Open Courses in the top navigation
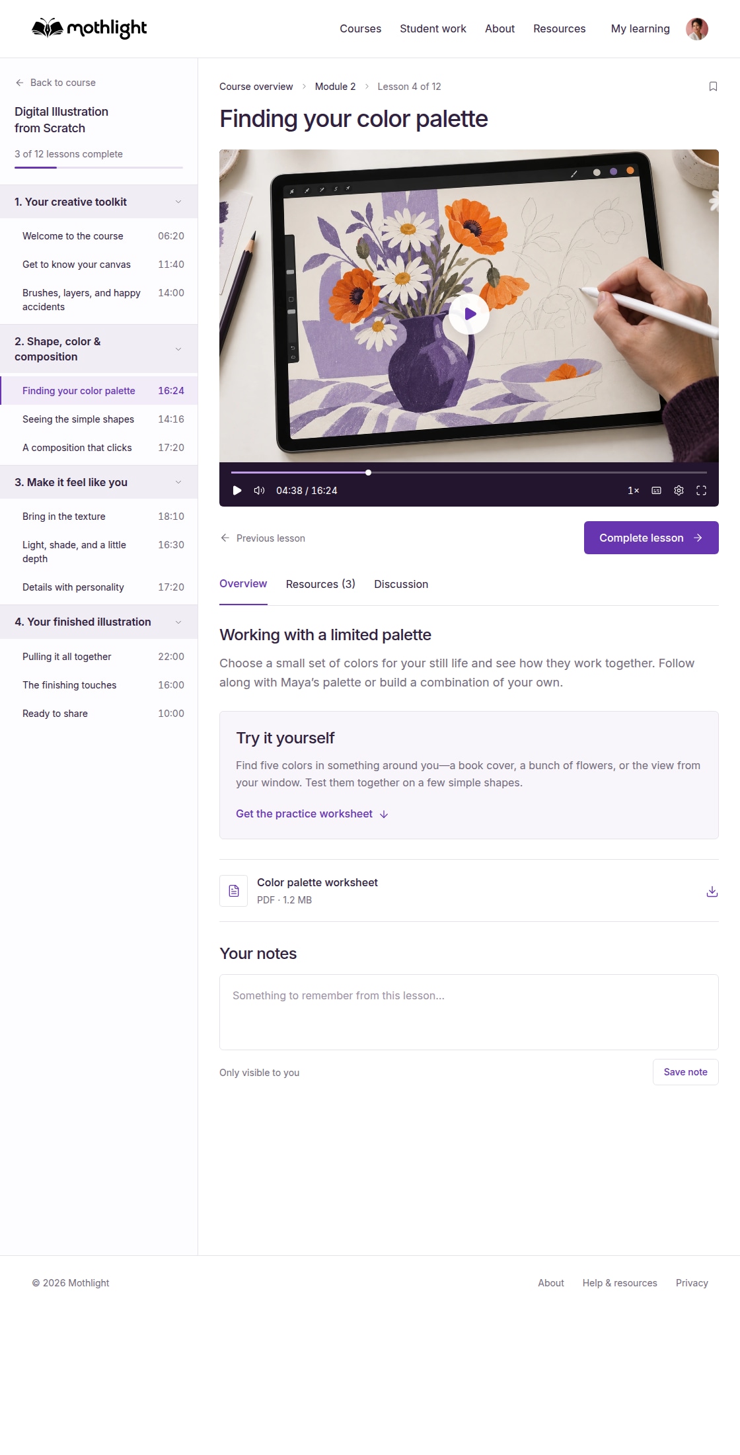Viewport: 740px width, 1455px height. point(360,28)
